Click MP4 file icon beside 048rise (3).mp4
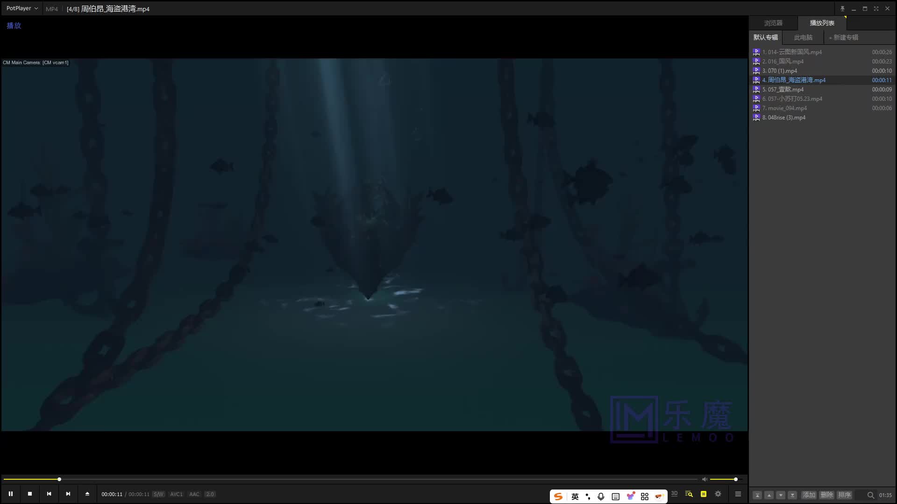The height and width of the screenshot is (504, 897). [756, 118]
